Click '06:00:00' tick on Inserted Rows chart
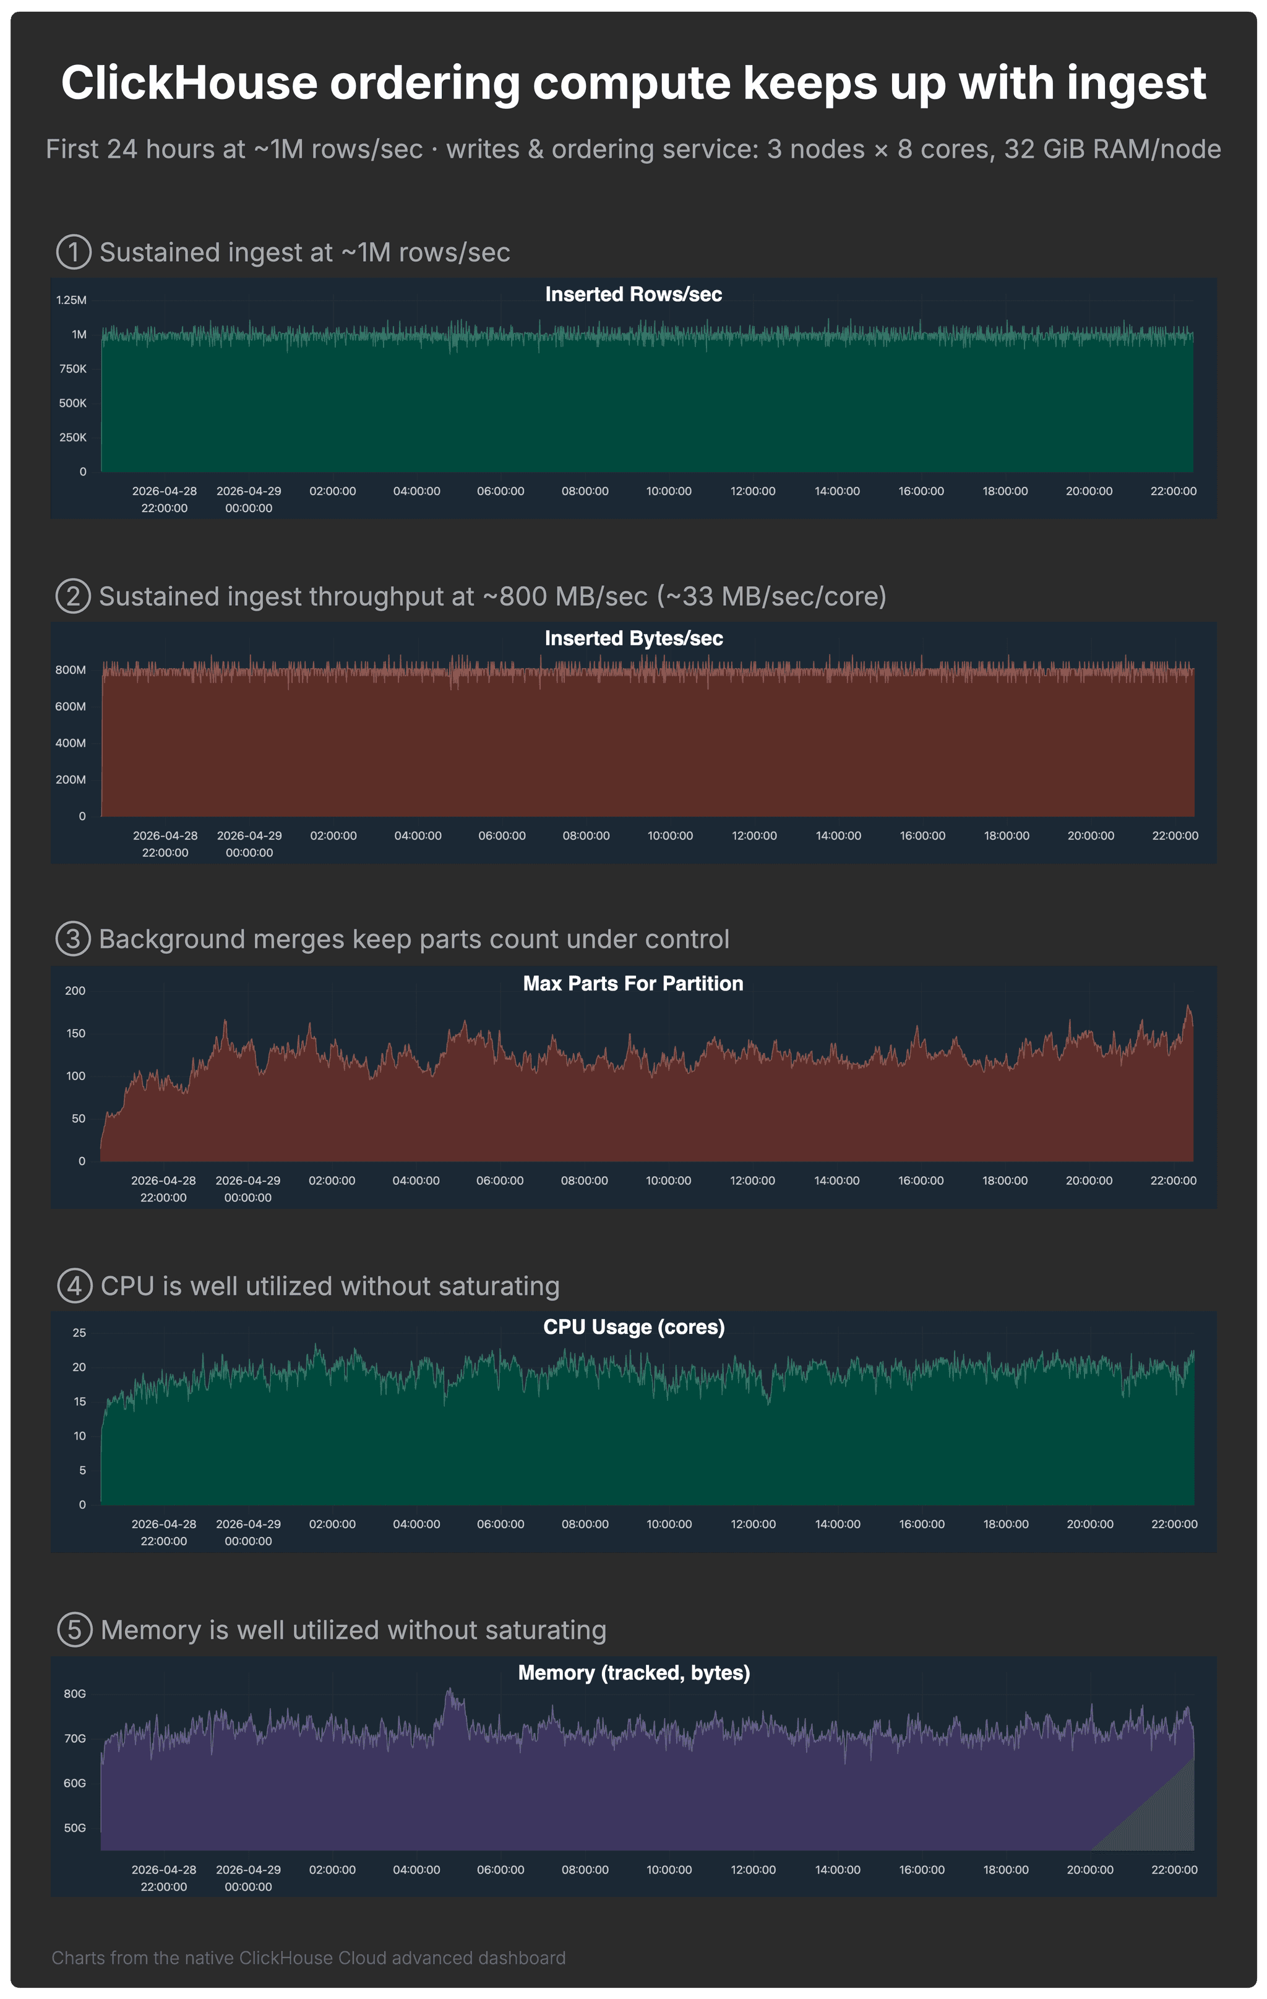The width and height of the screenshot is (1267, 1999). pos(500,491)
